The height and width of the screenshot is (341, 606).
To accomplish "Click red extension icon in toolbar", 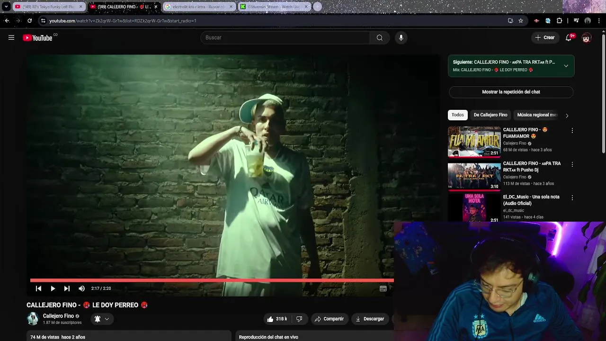I will click(536, 21).
